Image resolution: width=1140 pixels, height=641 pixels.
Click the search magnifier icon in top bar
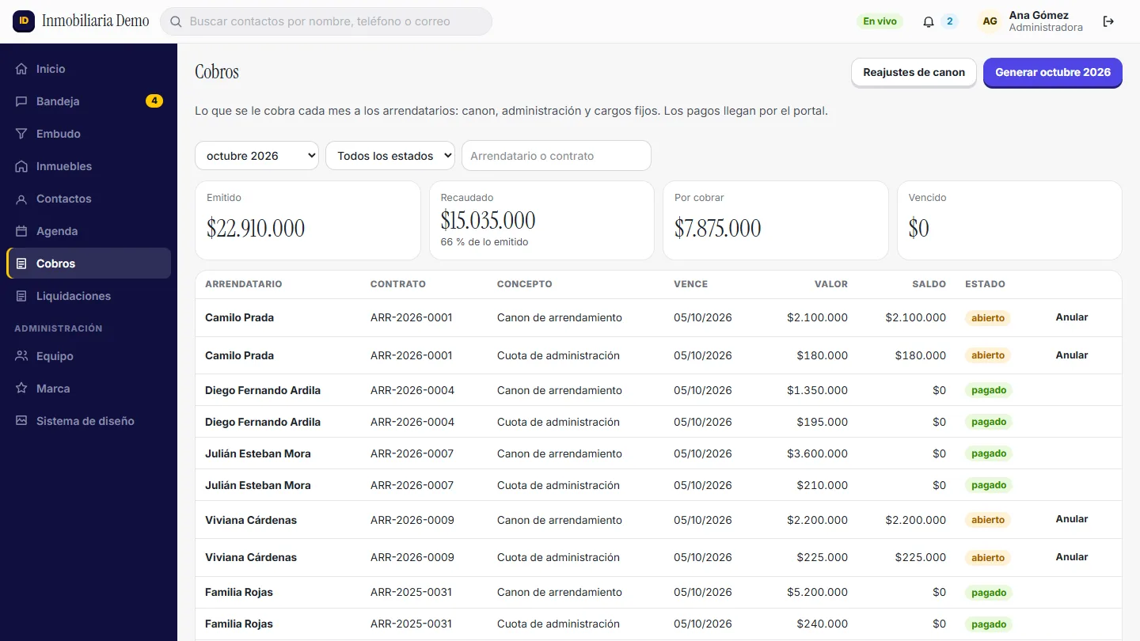(176, 21)
